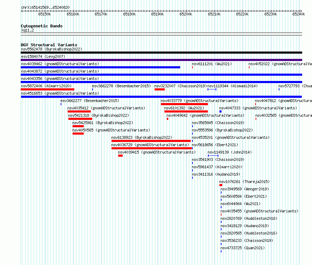The height and width of the screenshot is (265, 312).
Task: Open the nsv5562478 (ByrskaBishop2022) label
Action: [x=52, y=49]
